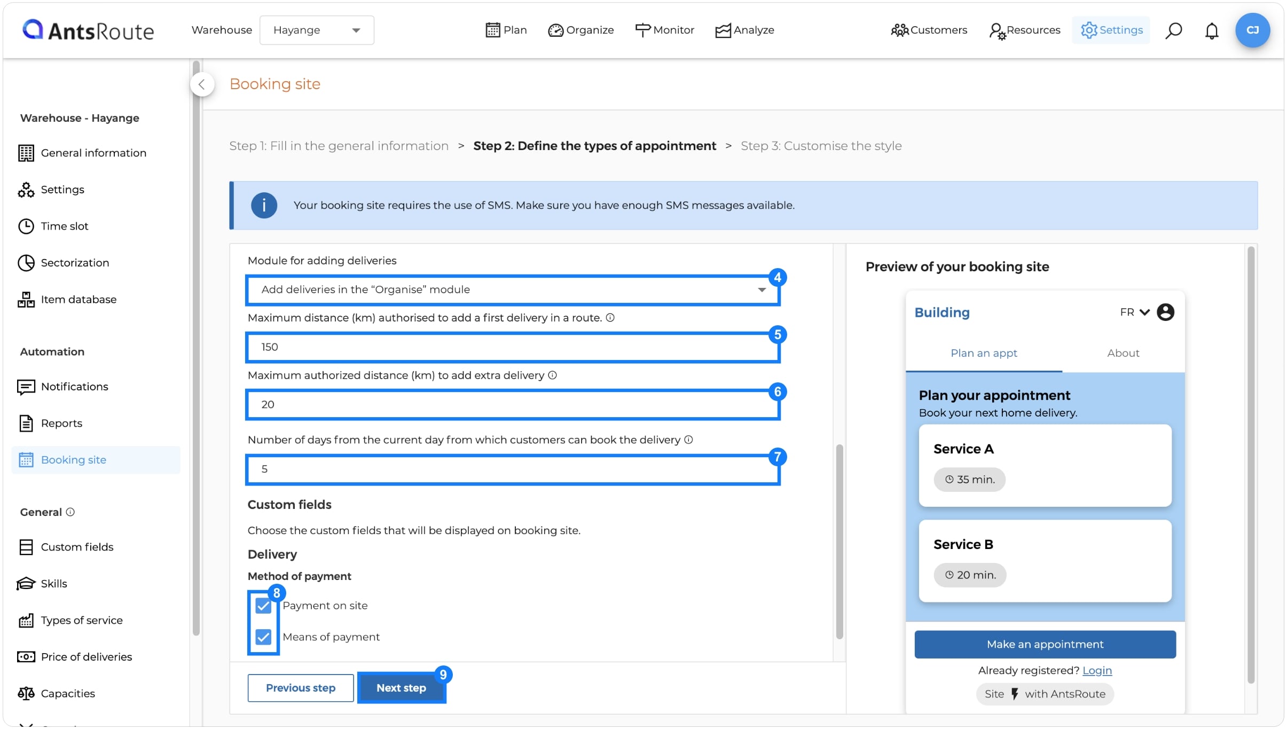The height and width of the screenshot is (729, 1287).
Task: Click the Sectorization pie icon
Action: click(x=26, y=263)
